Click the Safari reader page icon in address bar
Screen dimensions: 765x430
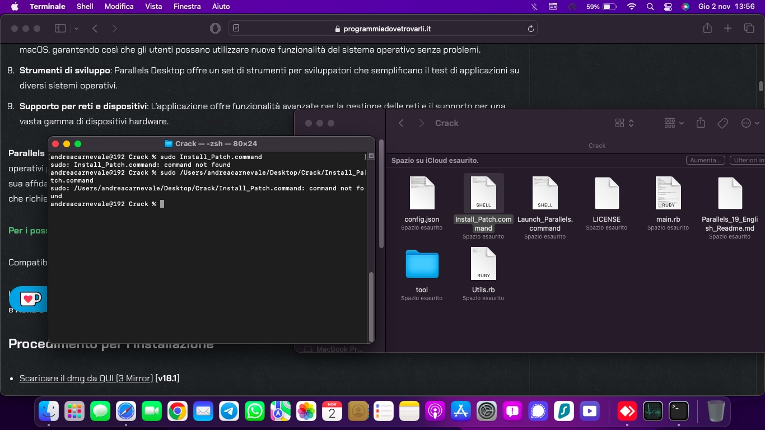[x=236, y=29]
